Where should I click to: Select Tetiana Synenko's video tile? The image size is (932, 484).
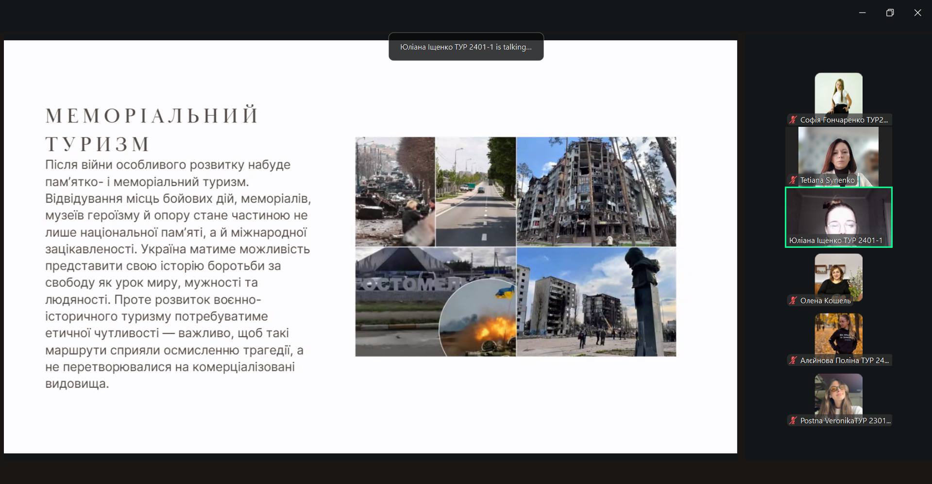pos(838,153)
